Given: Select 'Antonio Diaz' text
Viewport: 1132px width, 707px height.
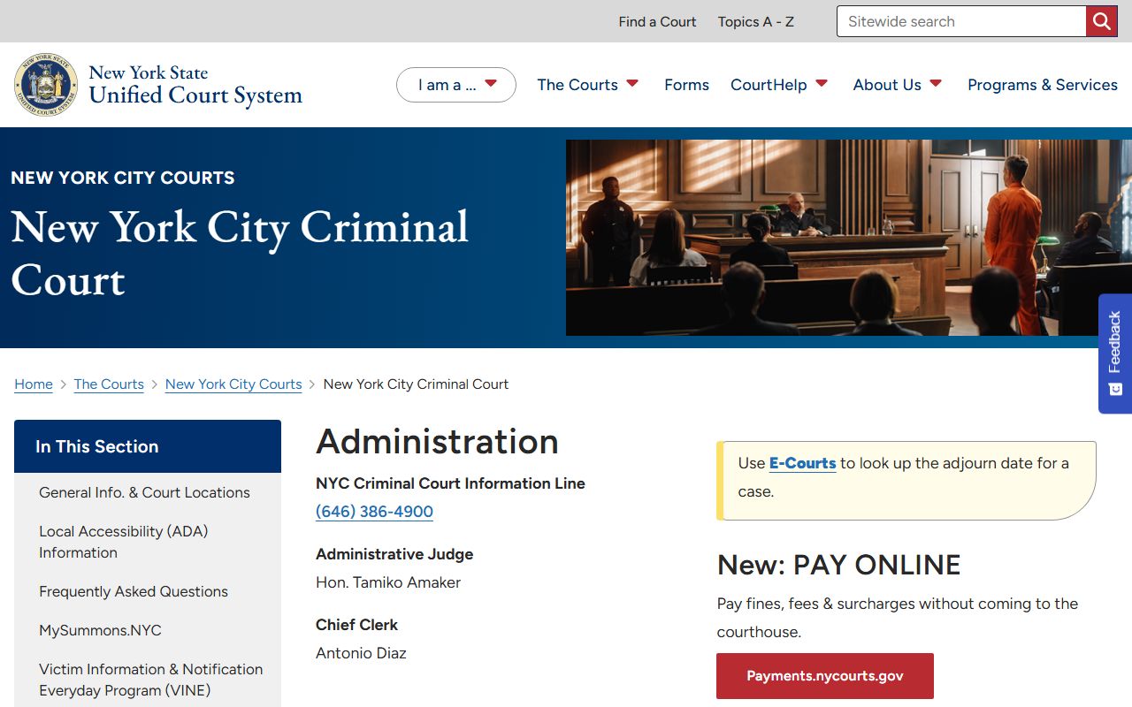Looking at the screenshot, I should [361, 653].
